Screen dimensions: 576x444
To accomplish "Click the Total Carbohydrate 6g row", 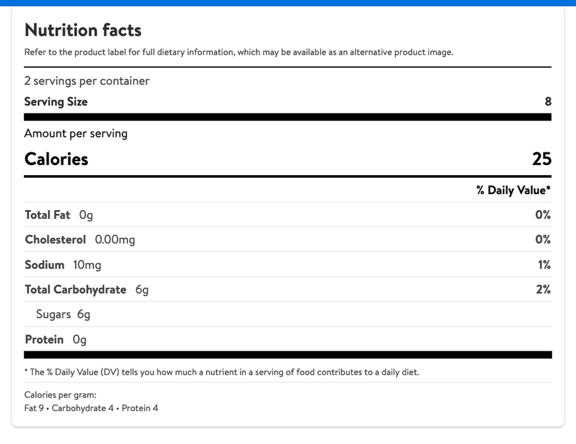I will pos(288,289).
